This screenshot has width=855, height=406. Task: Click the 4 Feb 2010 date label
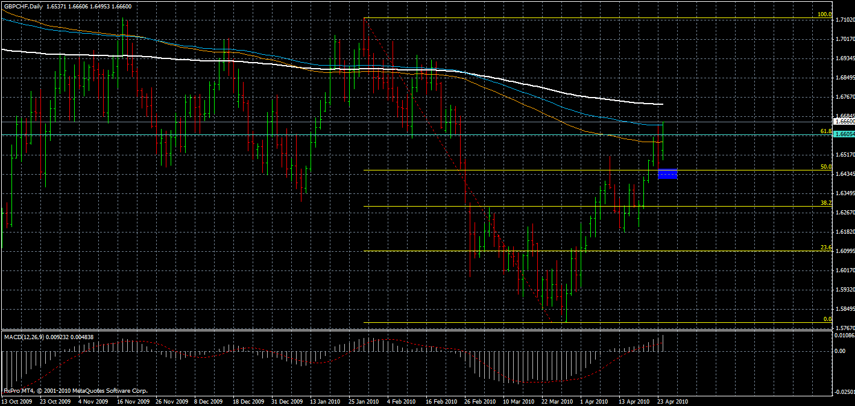(x=402, y=401)
